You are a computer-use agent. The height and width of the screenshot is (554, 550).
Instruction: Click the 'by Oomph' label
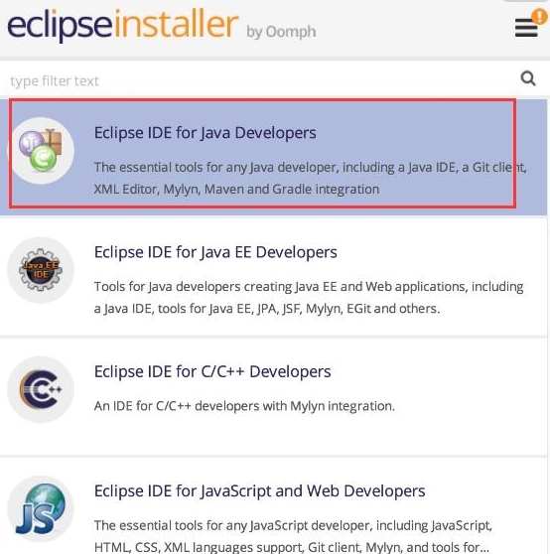281,32
